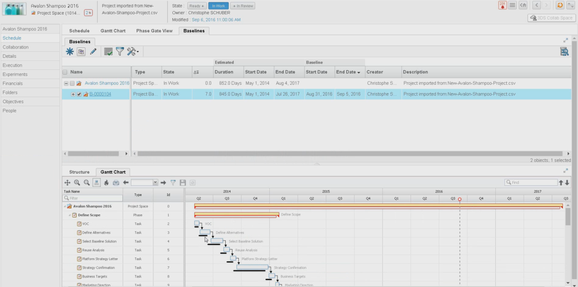The height and width of the screenshot is (287, 578).
Task: Go to previous Find result up arrow
Action: [x=561, y=183]
